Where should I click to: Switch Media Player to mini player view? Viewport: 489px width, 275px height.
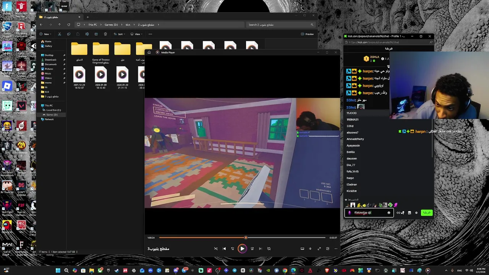(327, 249)
